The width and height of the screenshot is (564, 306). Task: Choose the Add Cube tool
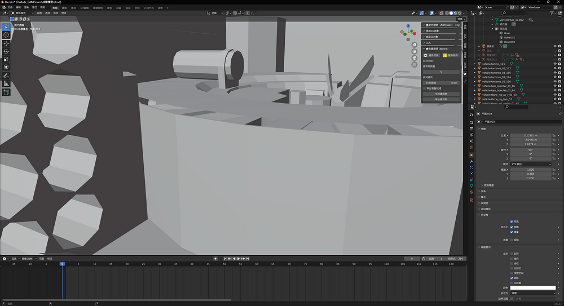(6, 92)
